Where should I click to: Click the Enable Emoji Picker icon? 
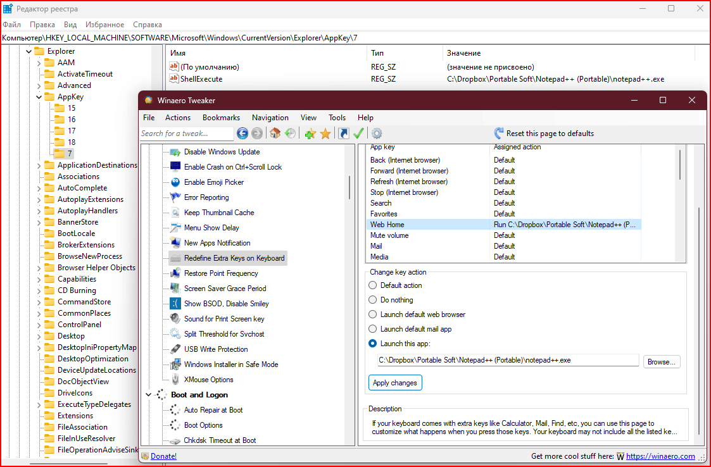tap(175, 182)
